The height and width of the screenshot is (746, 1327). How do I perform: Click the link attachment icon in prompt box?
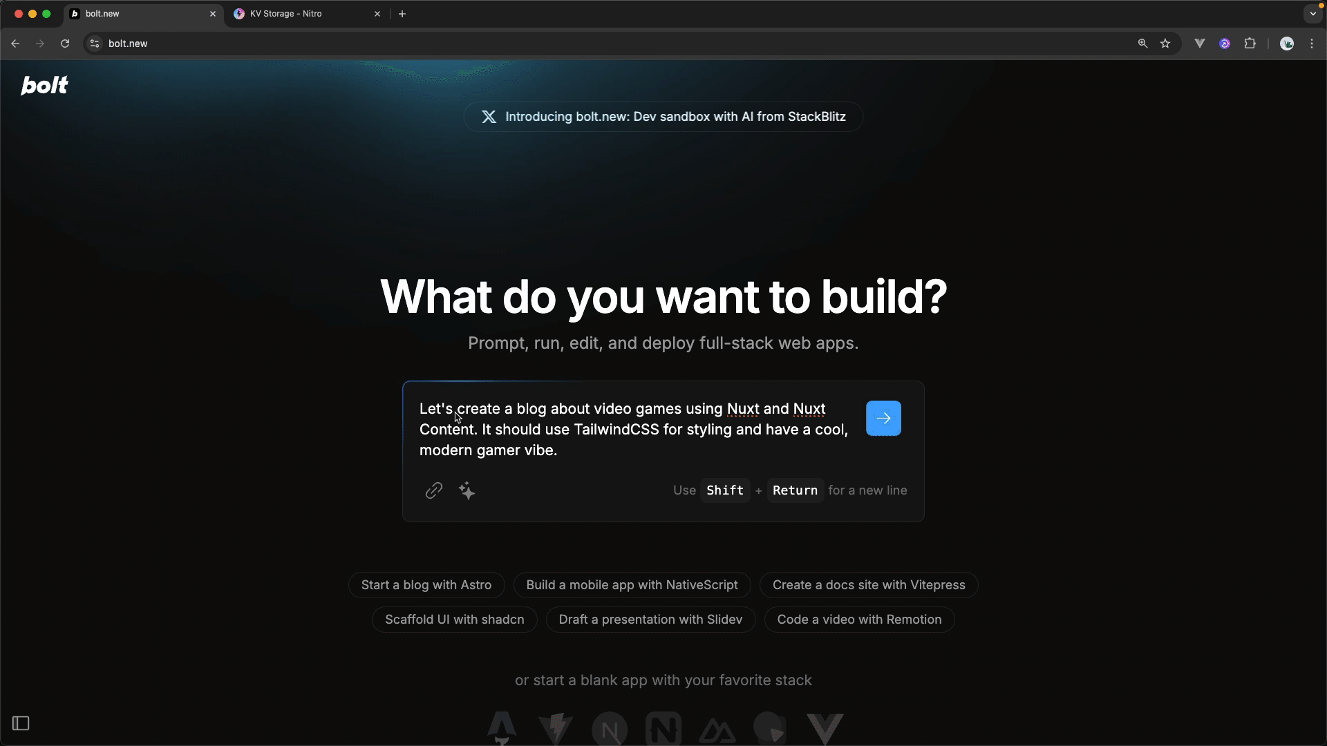tap(435, 490)
